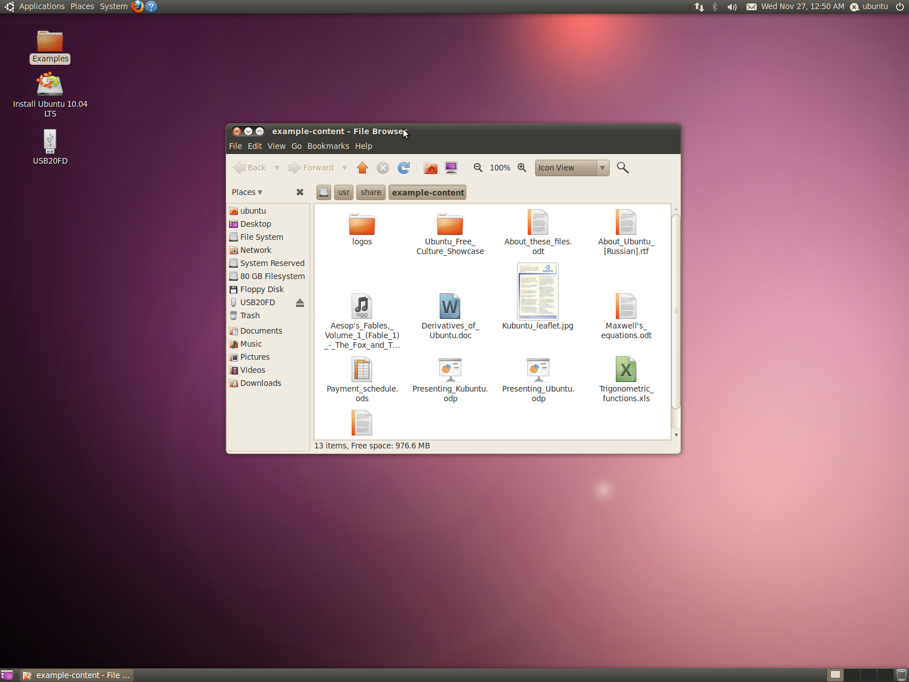
Task: Open the Edit menu
Action: (x=255, y=146)
